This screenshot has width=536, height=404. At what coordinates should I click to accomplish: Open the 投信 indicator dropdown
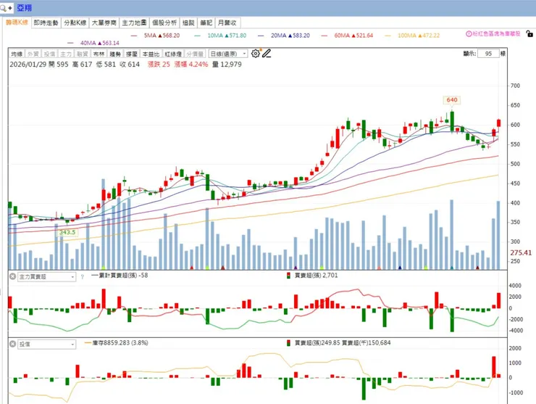46,344
